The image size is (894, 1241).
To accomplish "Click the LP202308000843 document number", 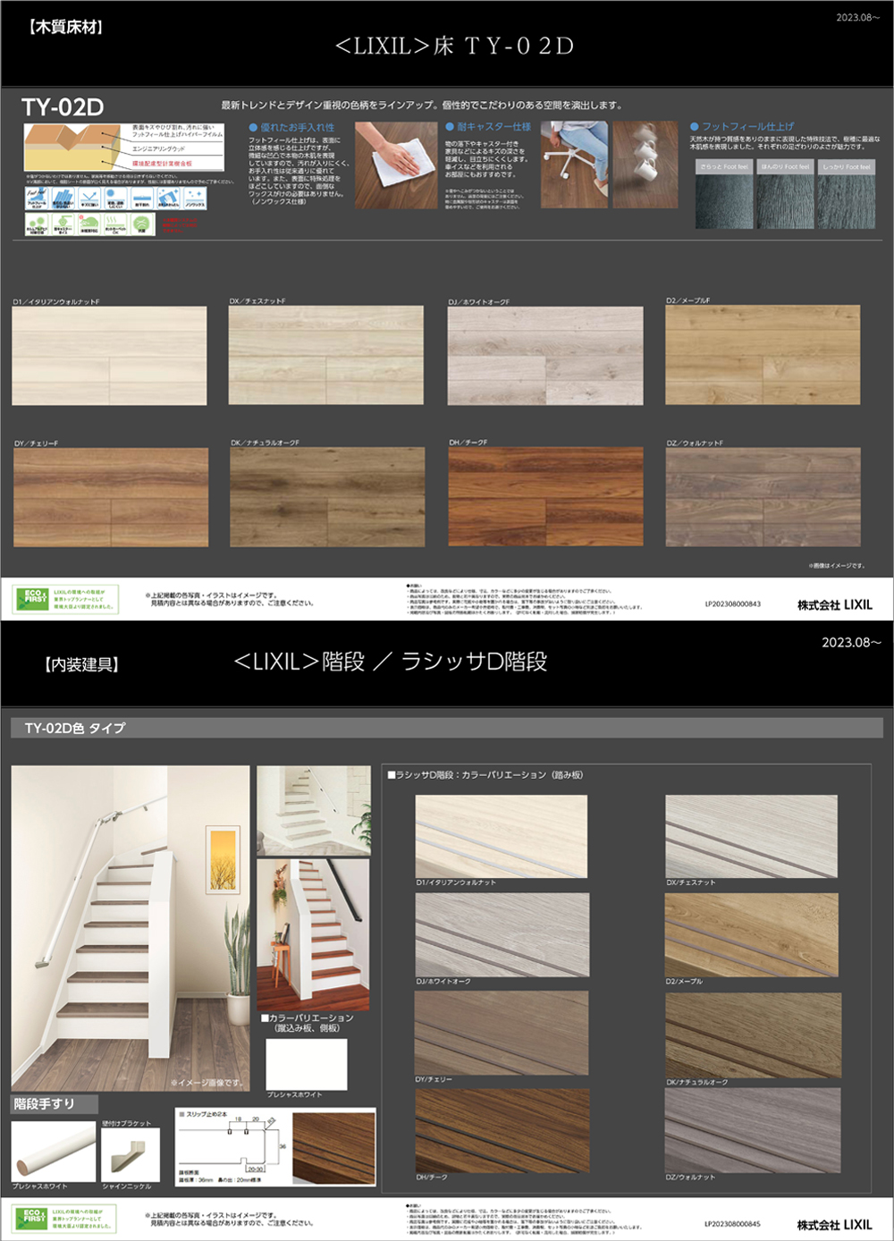I will 732,604.
